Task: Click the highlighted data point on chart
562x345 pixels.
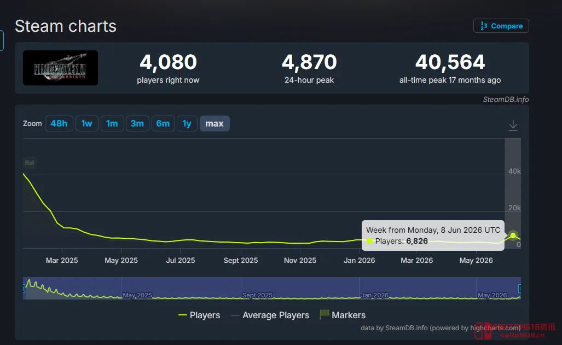Action: coord(513,235)
